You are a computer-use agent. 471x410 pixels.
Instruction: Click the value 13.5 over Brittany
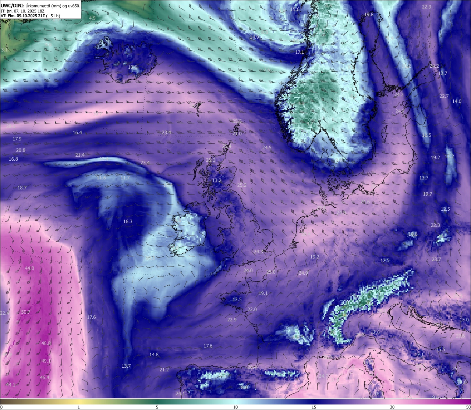(x=237, y=299)
